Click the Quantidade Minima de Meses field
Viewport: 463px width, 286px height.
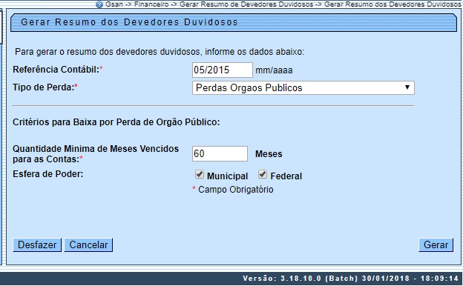pyautogui.click(x=220, y=153)
